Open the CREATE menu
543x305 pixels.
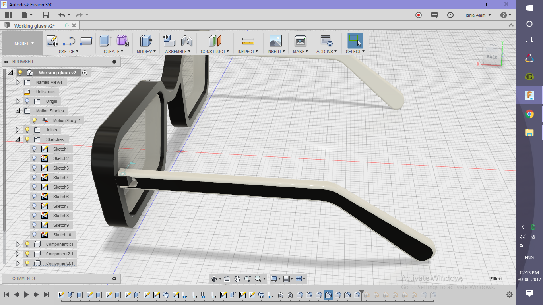click(113, 52)
